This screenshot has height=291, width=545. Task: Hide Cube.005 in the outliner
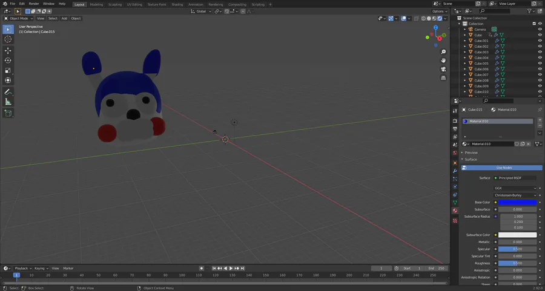[x=540, y=63]
